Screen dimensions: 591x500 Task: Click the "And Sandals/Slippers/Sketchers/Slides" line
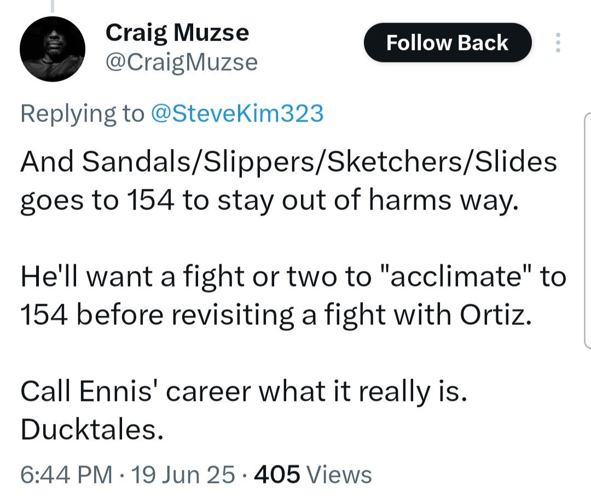pyautogui.click(x=288, y=162)
